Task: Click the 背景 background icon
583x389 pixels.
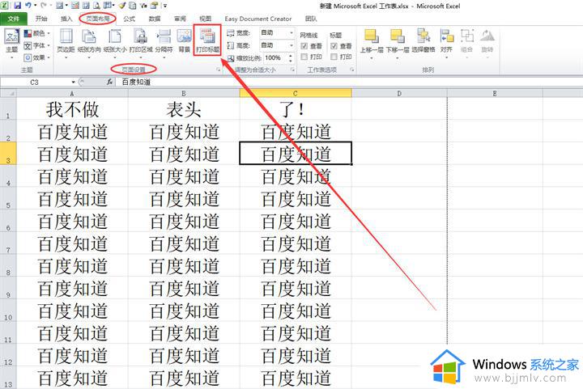Action: click(x=185, y=36)
